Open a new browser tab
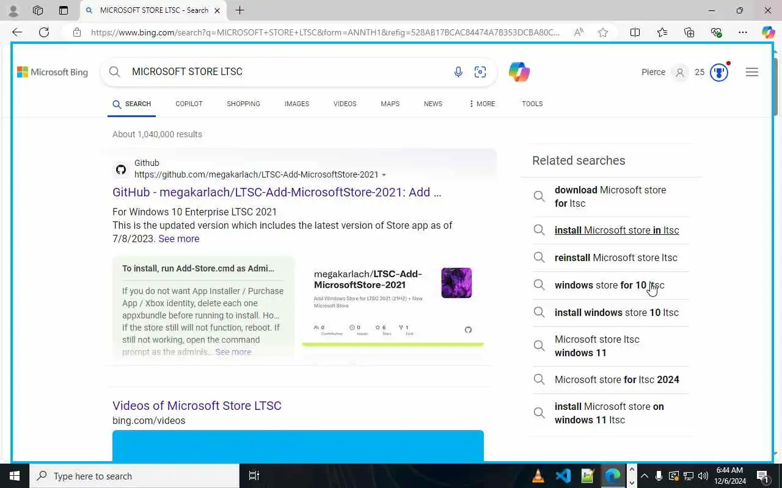Image resolution: width=782 pixels, height=488 pixels. click(240, 10)
